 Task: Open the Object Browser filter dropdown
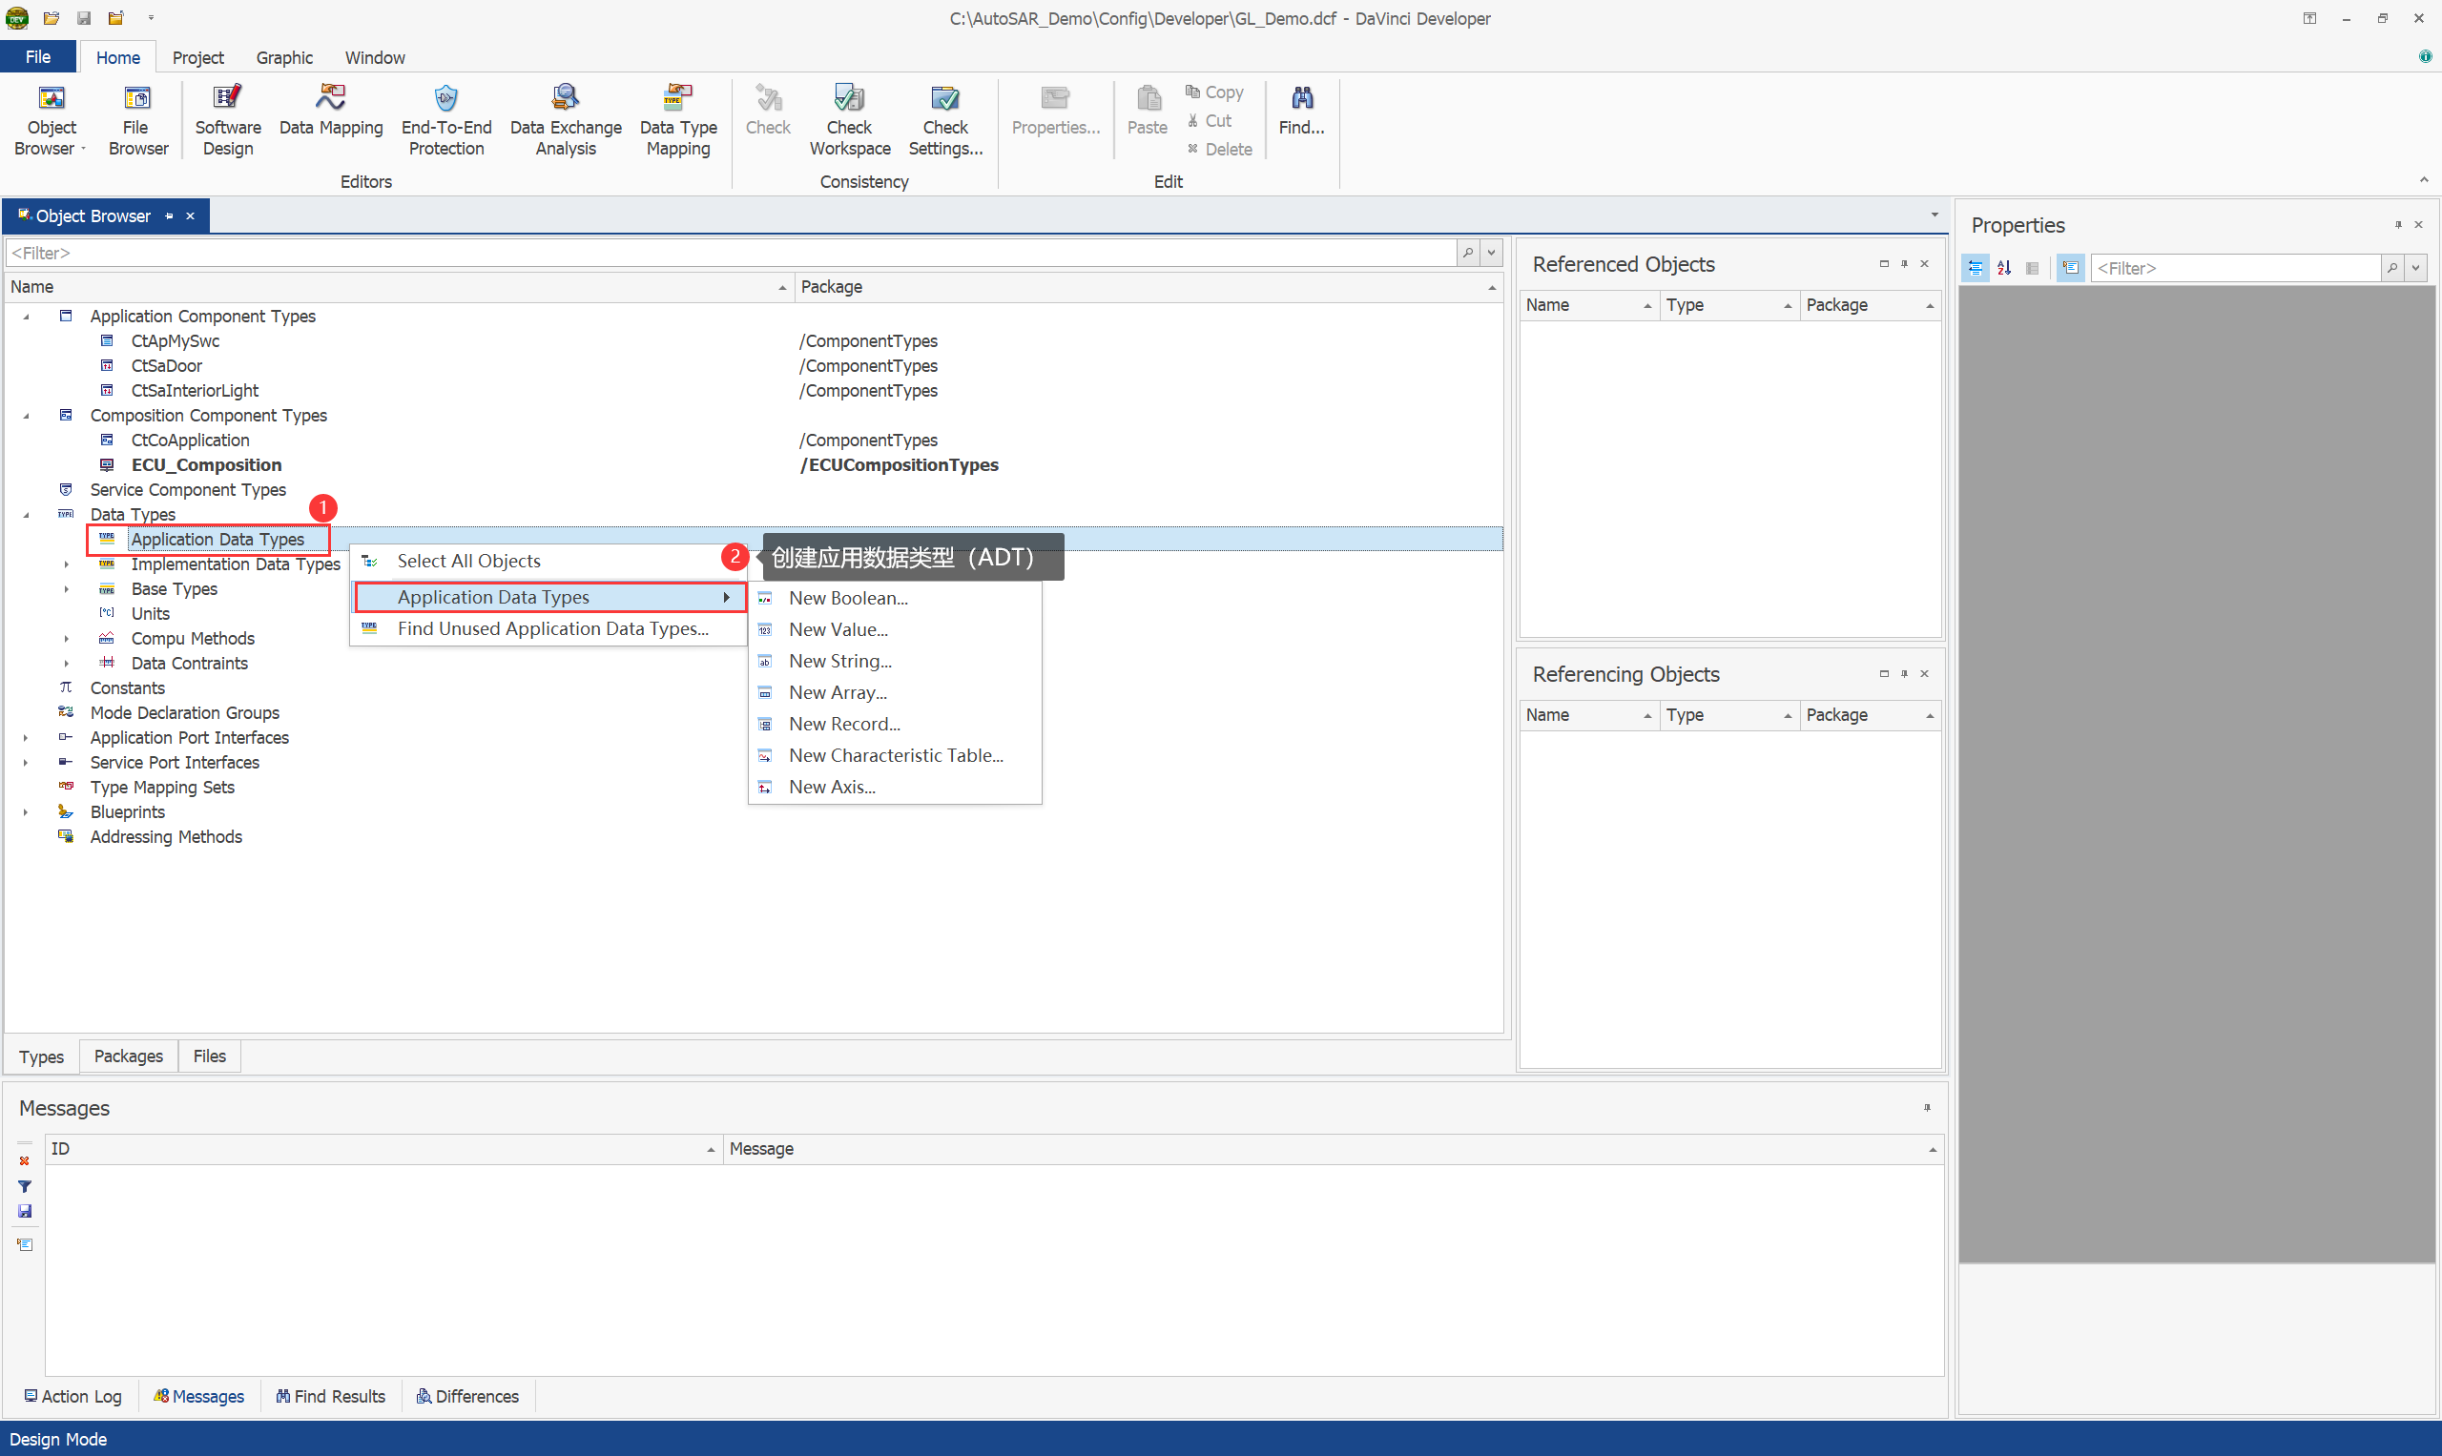[x=1491, y=253]
